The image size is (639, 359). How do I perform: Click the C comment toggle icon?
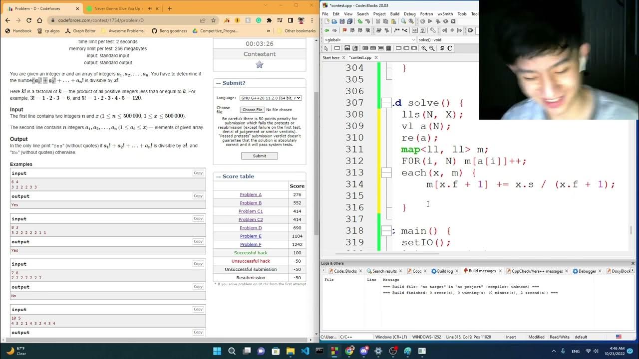pyautogui.click(x=450, y=48)
